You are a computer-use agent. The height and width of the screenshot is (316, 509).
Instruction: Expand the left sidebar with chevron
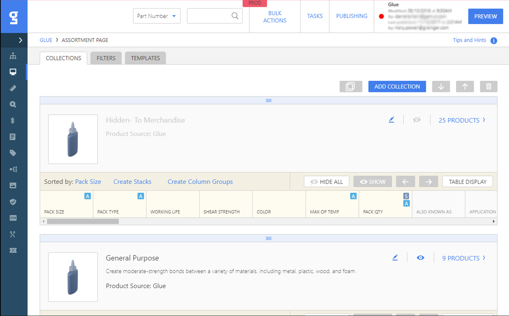(x=20, y=40)
